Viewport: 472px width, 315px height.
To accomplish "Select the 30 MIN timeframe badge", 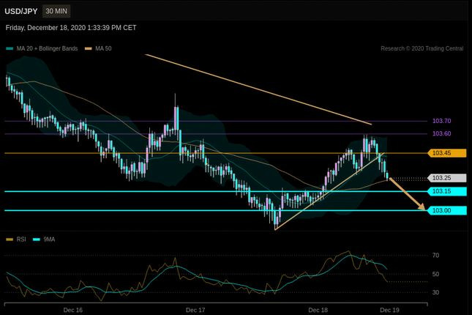I will [x=56, y=11].
